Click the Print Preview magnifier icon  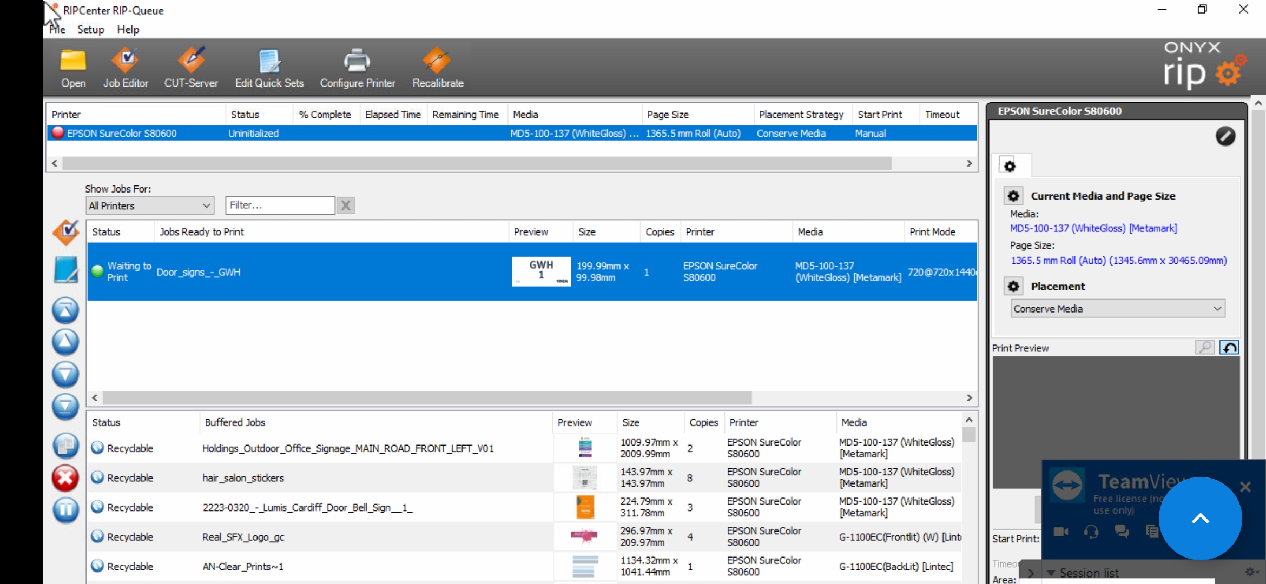coord(1205,348)
